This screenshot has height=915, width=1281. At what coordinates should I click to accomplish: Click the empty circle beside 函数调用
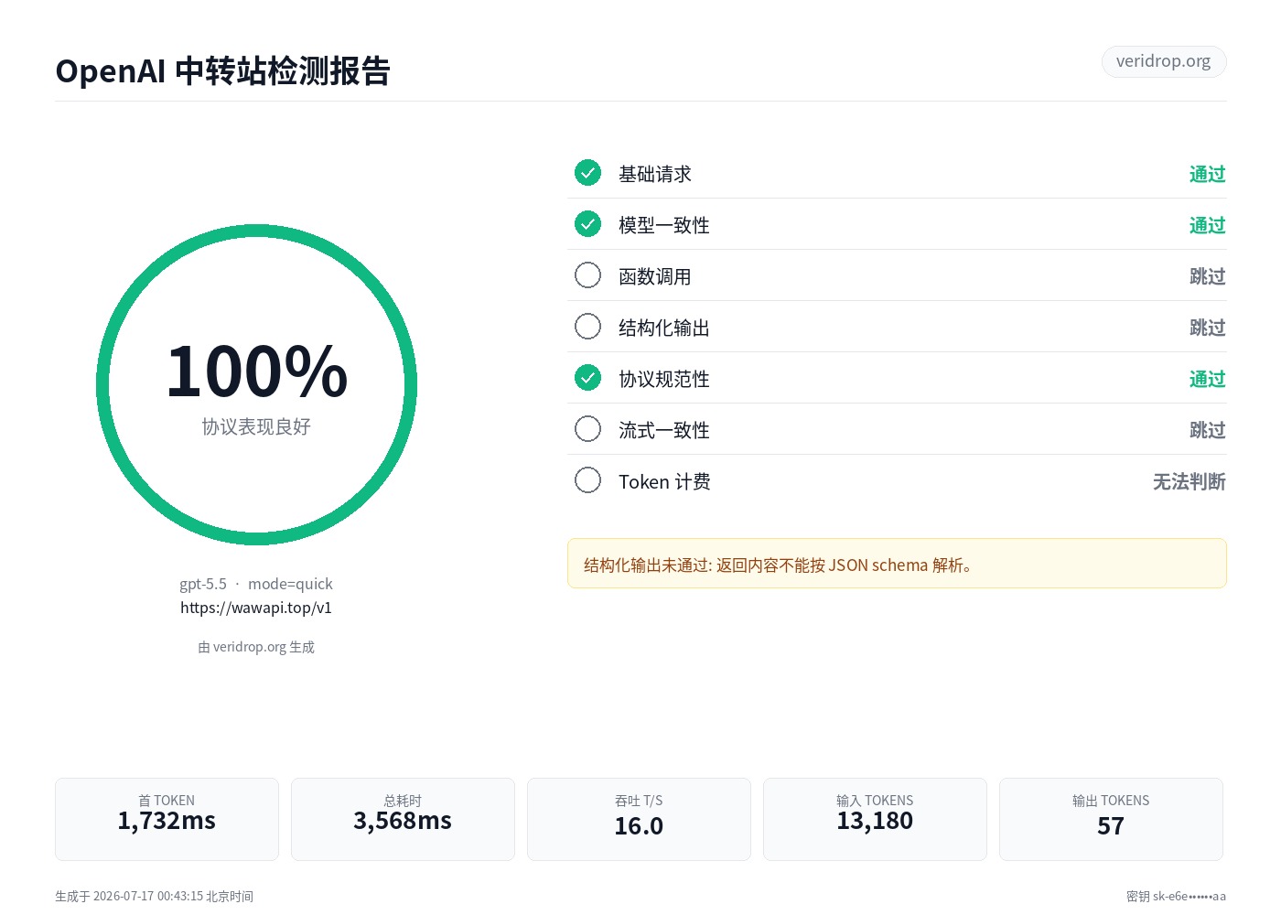[x=587, y=274]
